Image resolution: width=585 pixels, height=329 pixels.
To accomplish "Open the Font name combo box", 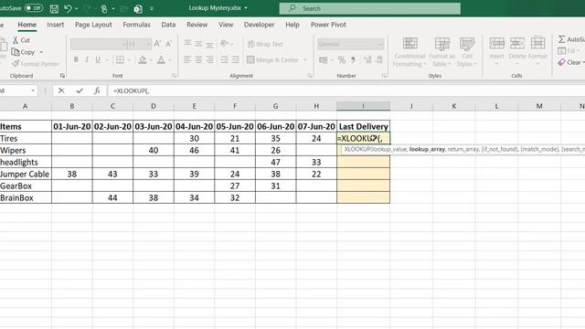I will [x=99, y=45].
